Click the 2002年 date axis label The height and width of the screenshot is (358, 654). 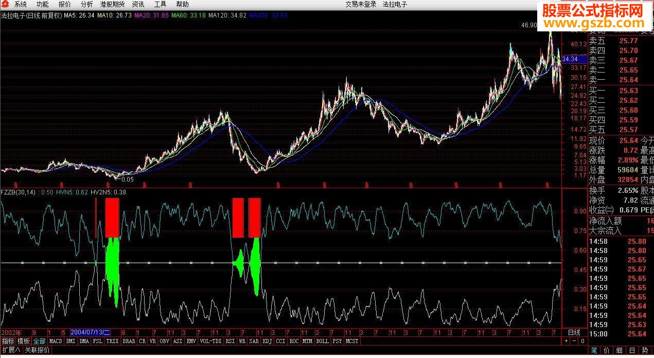pos(12,332)
